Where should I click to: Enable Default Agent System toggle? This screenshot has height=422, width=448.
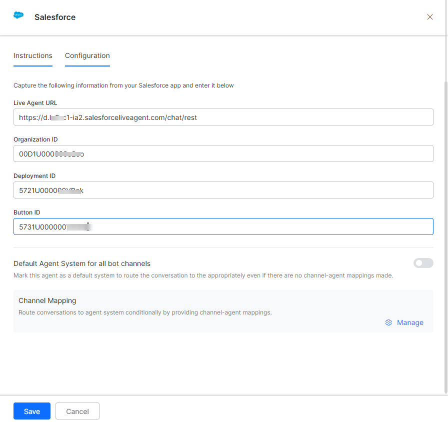point(423,263)
